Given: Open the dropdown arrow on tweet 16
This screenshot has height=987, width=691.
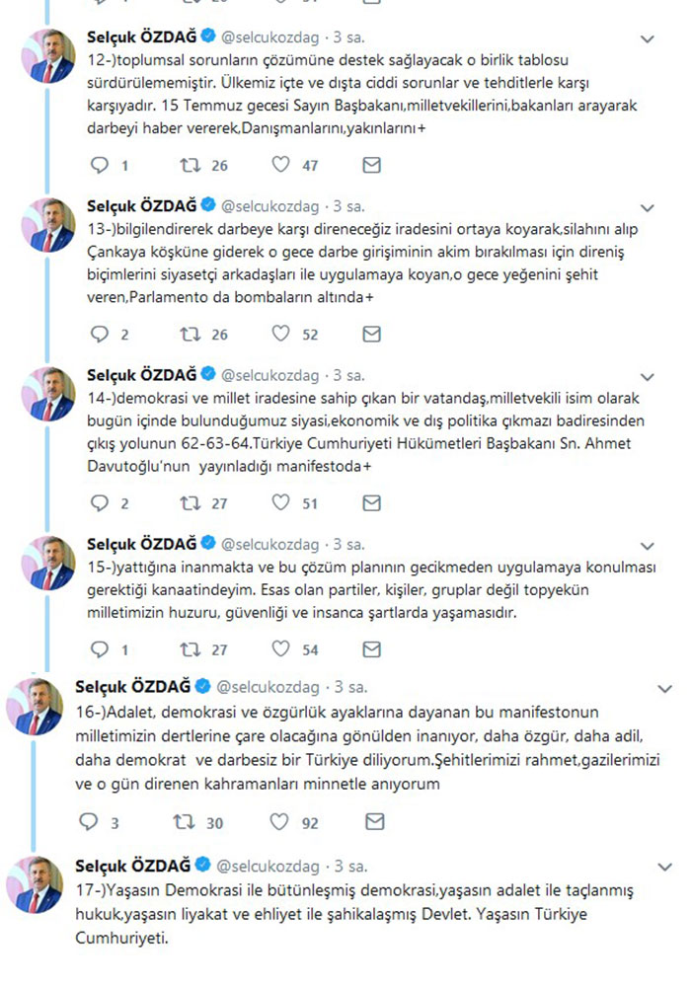Looking at the screenshot, I should click(664, 688).
